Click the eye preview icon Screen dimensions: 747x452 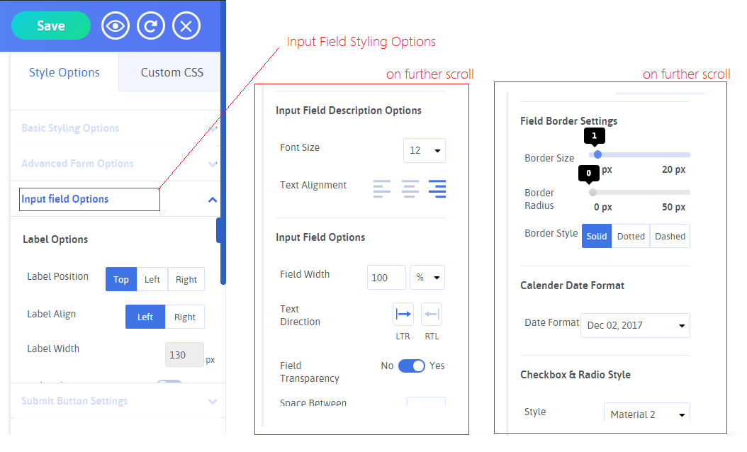point(115,26)
